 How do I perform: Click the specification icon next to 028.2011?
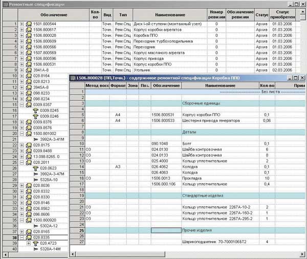29,163
